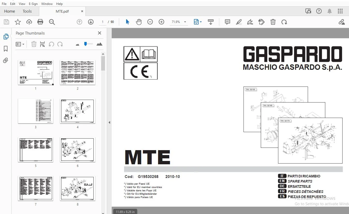Switch to the Tools tab
The height and width of the screenshot is (214, 349).
pyautogui.click(x=27, y=11)
